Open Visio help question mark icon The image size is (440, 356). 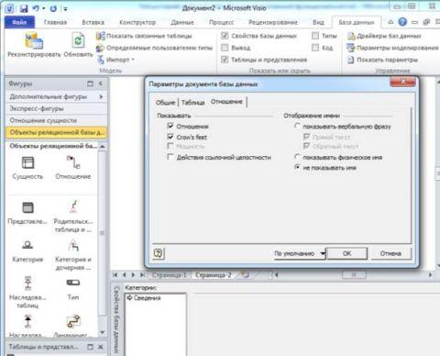pyautogui.click(x=402, y=22)
